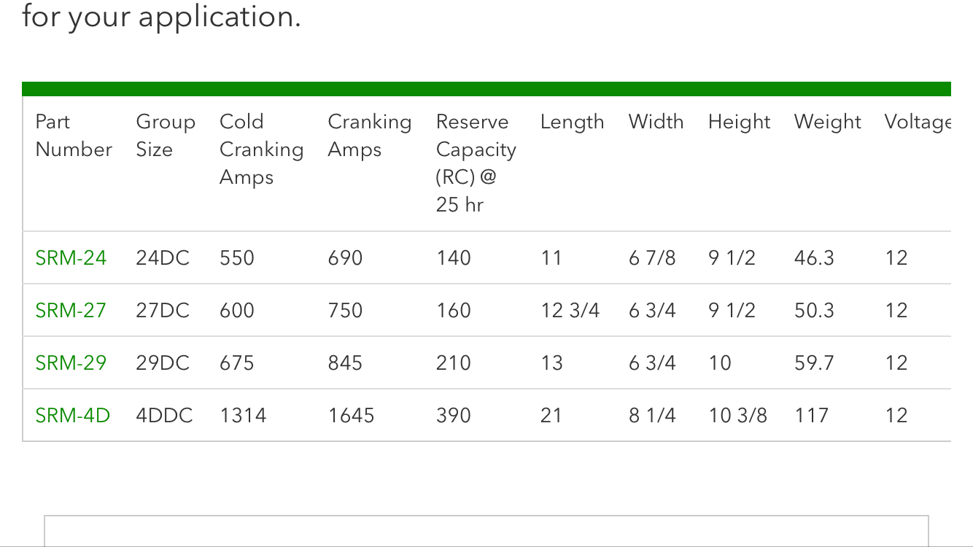
Task: Click the Length column header
Action: click(572, 122)
